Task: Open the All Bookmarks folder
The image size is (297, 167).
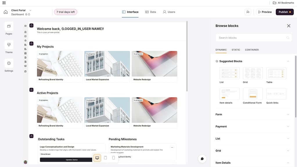Action: pos(283,3)
